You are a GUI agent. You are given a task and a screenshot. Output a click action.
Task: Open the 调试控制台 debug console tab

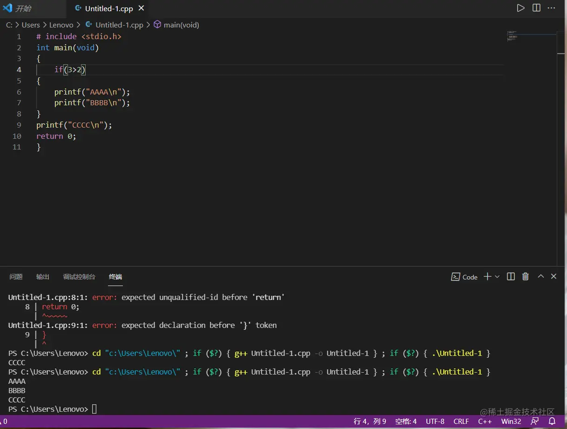click(79, 277)
